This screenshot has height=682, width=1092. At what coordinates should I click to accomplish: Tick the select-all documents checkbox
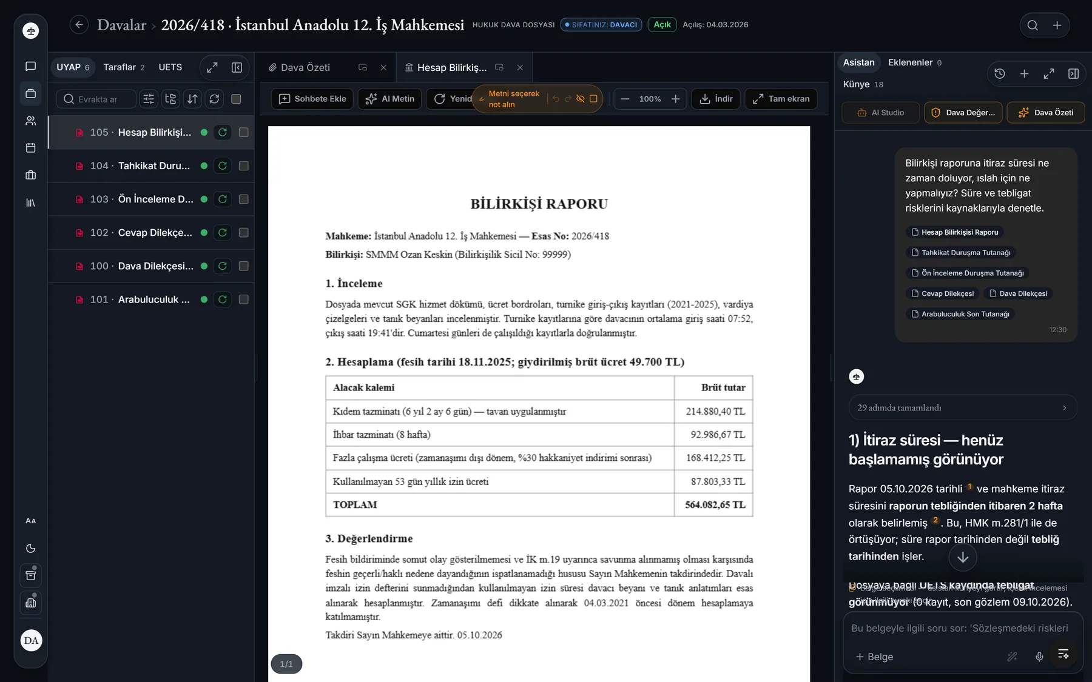[237, 99]
